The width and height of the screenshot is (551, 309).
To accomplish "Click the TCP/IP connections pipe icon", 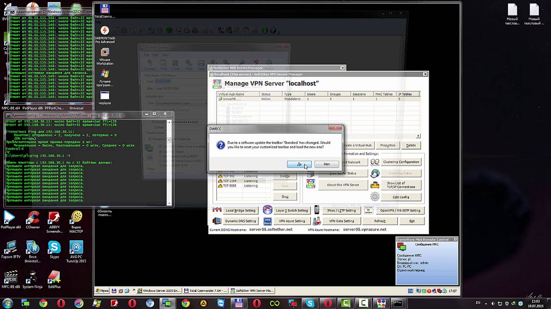I will tap(375, 185).
